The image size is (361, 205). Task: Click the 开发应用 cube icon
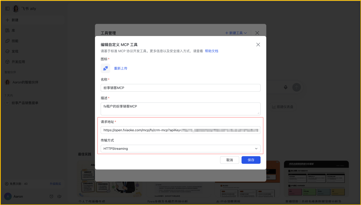point(7,62)
